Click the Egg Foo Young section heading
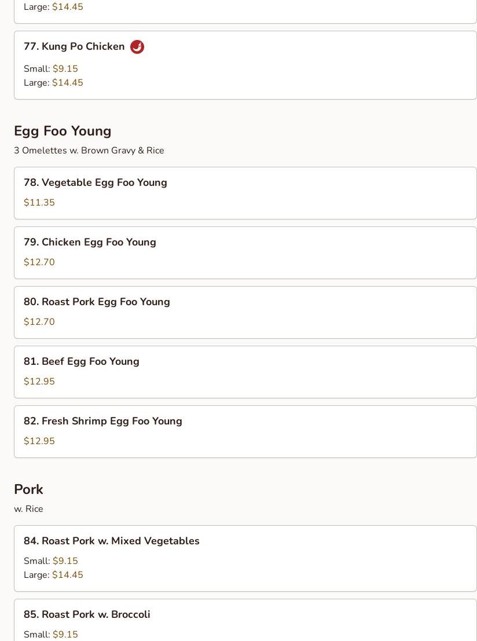 point(63,131)
